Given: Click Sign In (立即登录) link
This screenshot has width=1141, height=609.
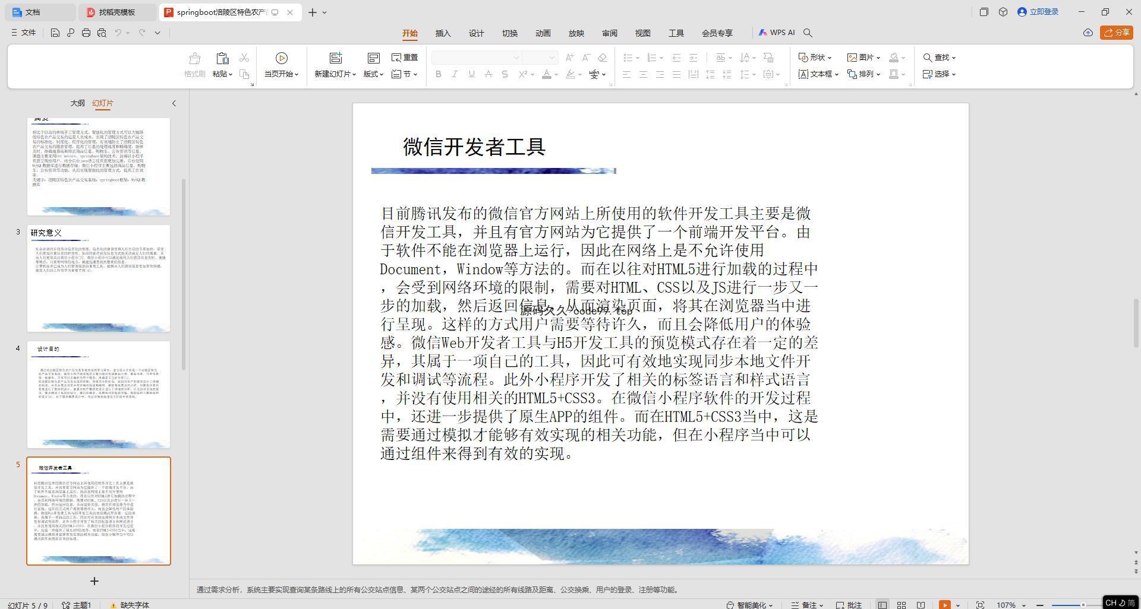Looking at the screenshot, I should pyautogui.click(x=1038, y=12).
